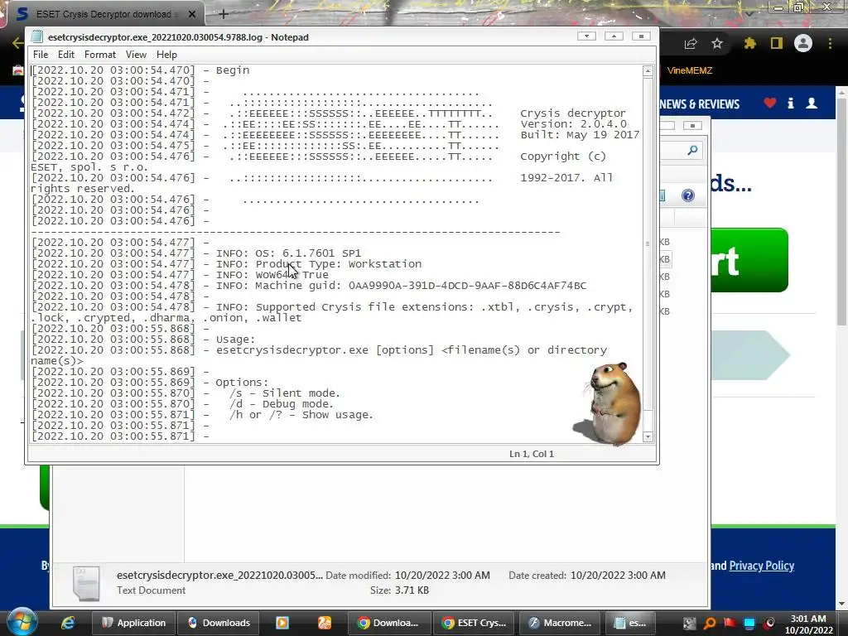Image resolution: width=848 pixels, height=636 pixels.
Task: Open the blue Help icon in Explorer
Action: click(688, 195)
